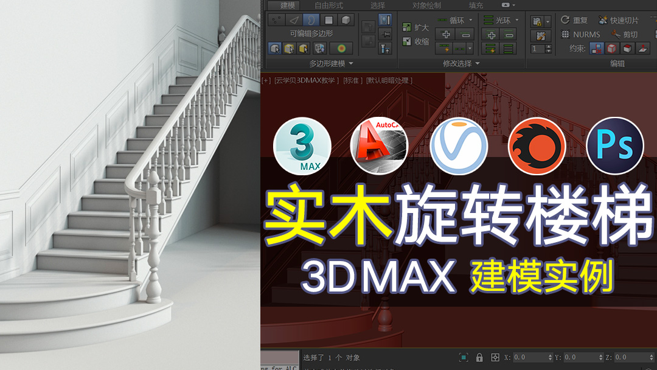Click 扩大 grow selection button
This screenshot has height=370, width=657.
click(x=415, y=27)
